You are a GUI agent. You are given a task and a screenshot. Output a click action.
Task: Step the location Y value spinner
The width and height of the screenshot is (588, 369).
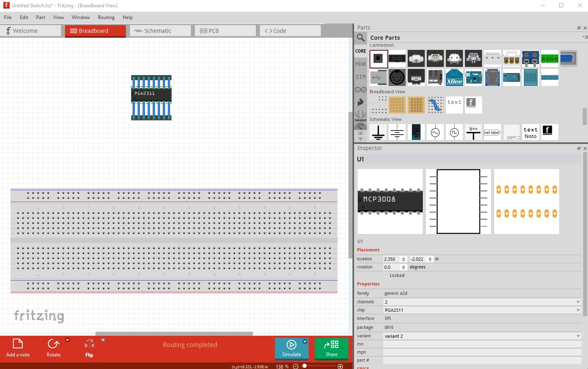(x=430, y=259)
